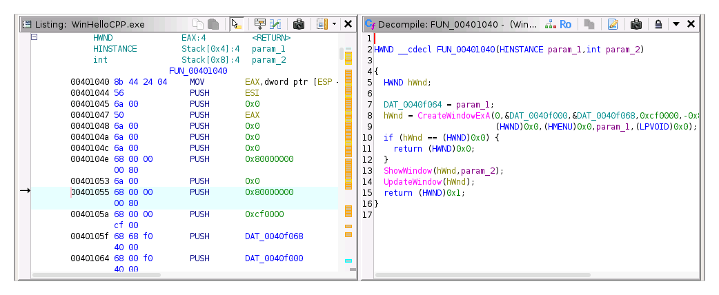Image resolution: width=719 pixels, height=295 pixels.
Task: Open the decompiler graph tree icon
Action: click(x=550, y=24)
